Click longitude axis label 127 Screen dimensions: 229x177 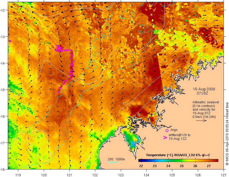coord(224,175)
